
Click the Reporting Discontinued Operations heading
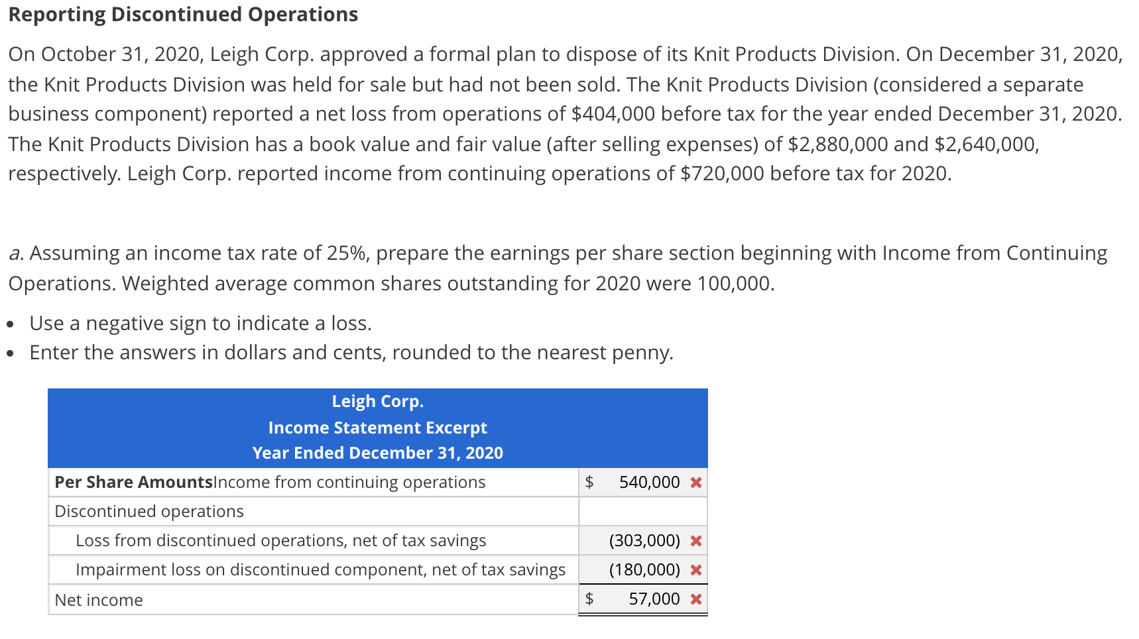[182, 14]
